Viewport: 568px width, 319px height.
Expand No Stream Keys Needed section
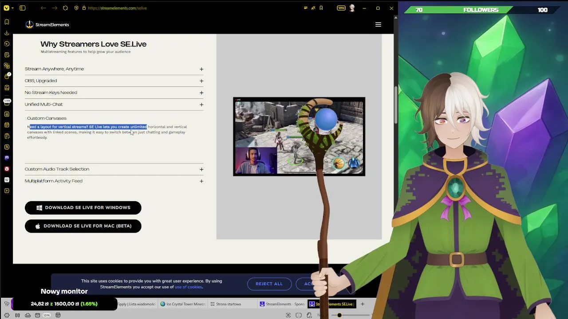(x=114, y=93)
